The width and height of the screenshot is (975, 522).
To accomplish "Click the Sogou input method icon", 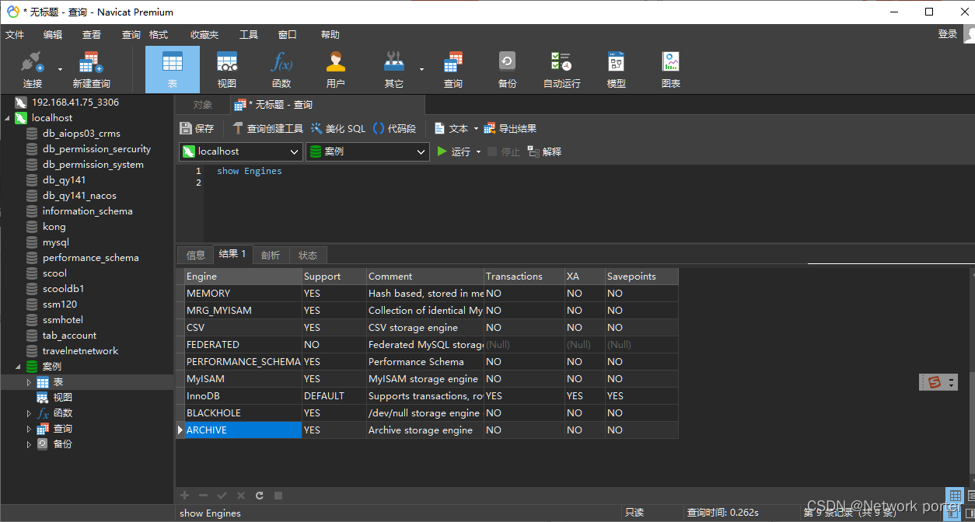I will (935, 382).
